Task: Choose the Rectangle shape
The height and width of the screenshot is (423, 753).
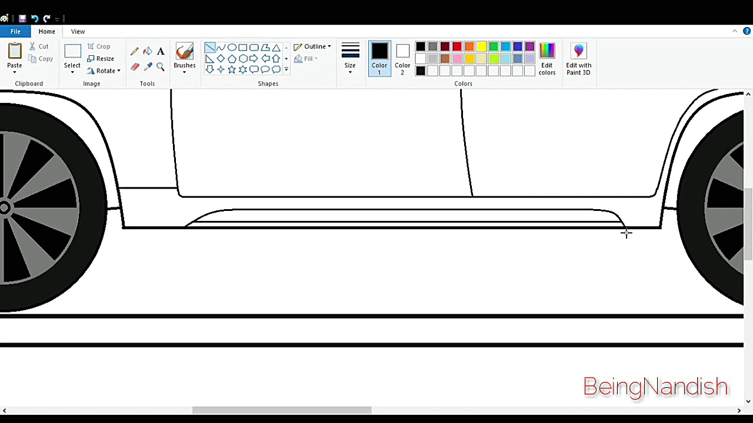Action: click(x=243, y=48)
